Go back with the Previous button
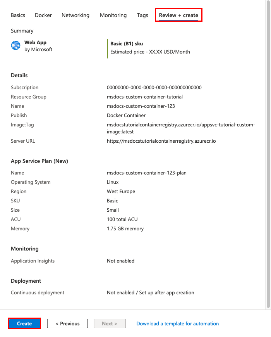The height and width of the screenshot is (337, 271). click(67, 323)
